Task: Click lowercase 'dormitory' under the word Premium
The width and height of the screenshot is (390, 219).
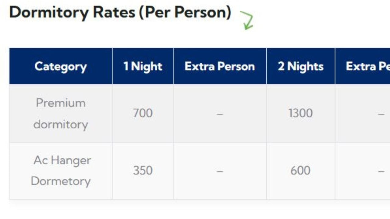Action: (61, 124)
